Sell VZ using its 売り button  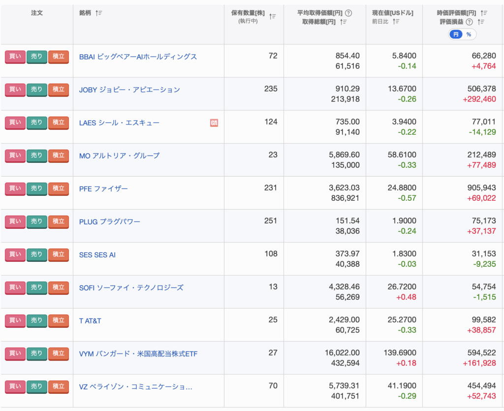coord(36,386)
